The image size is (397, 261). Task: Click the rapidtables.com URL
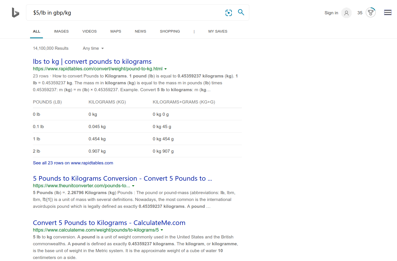[x=98, y=69]
